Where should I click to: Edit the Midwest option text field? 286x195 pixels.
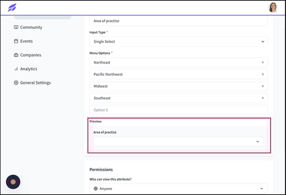click(175, 86)
